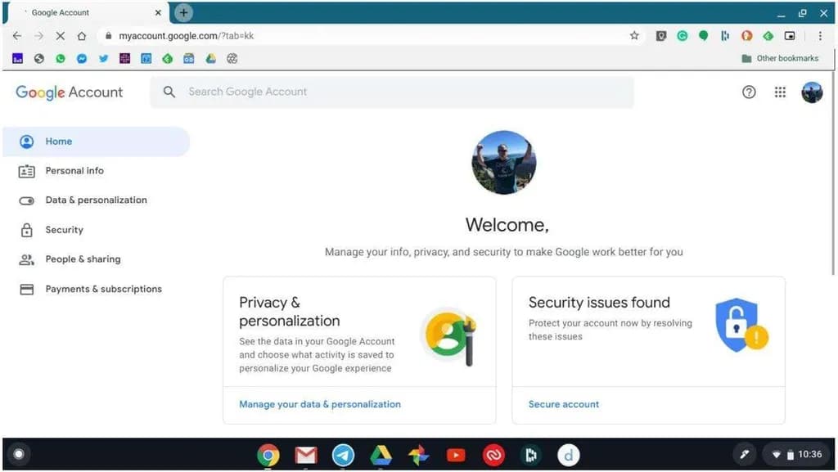The width and height of the screenshot is (838, 472).
Task: Click the browser home icon
Action: tap(82, 36)
